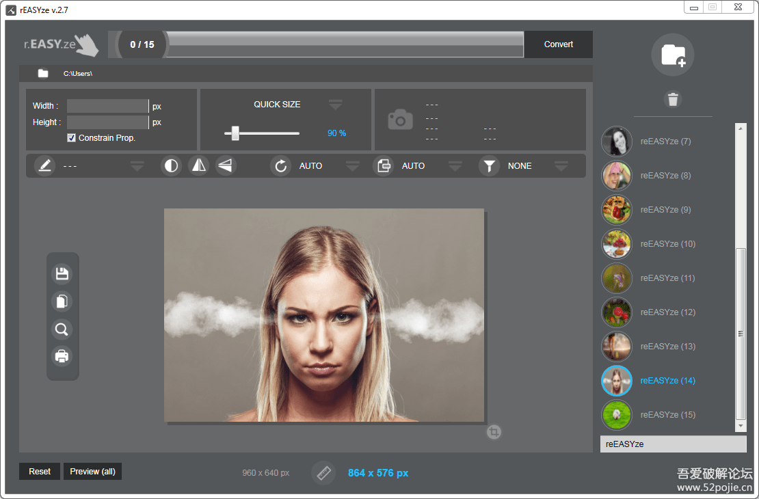759x499 pixels.
Task: Toggle the flip vertical icon
Action: click(226, 165)
